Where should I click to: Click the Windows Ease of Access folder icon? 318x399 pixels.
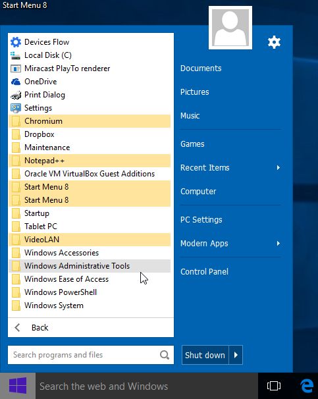16,279
